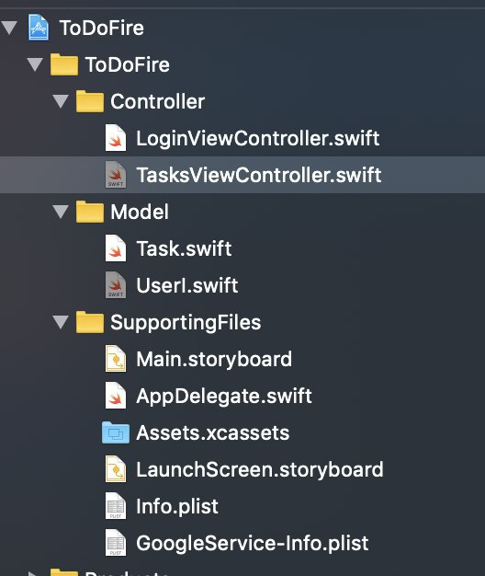485x576 pixels.
Task: Select the SupportingFiles group label
Action: tap(186, 323)
